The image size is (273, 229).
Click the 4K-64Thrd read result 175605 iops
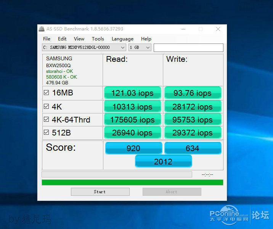[132, 120]
